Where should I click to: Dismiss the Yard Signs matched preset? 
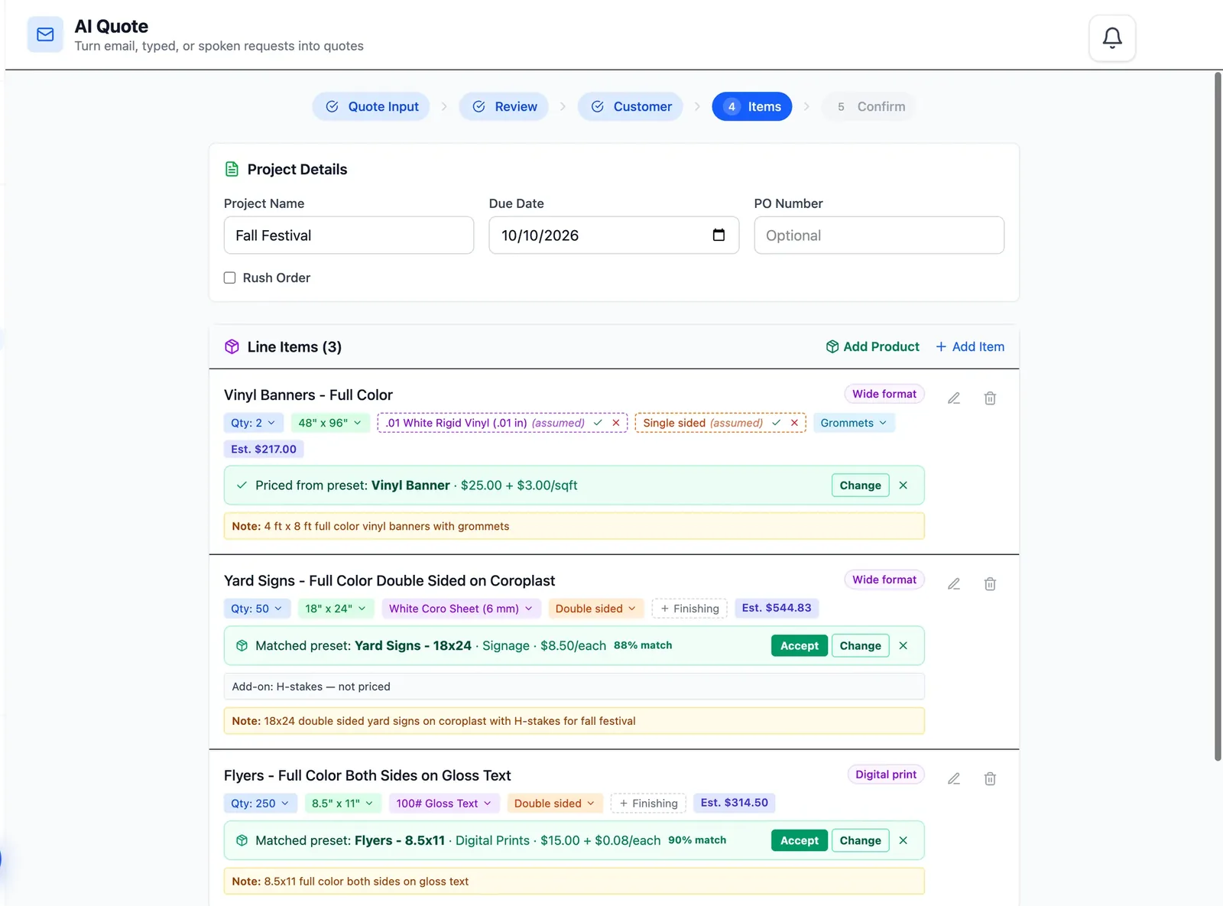pyautogui.click(x=903, y=646)
